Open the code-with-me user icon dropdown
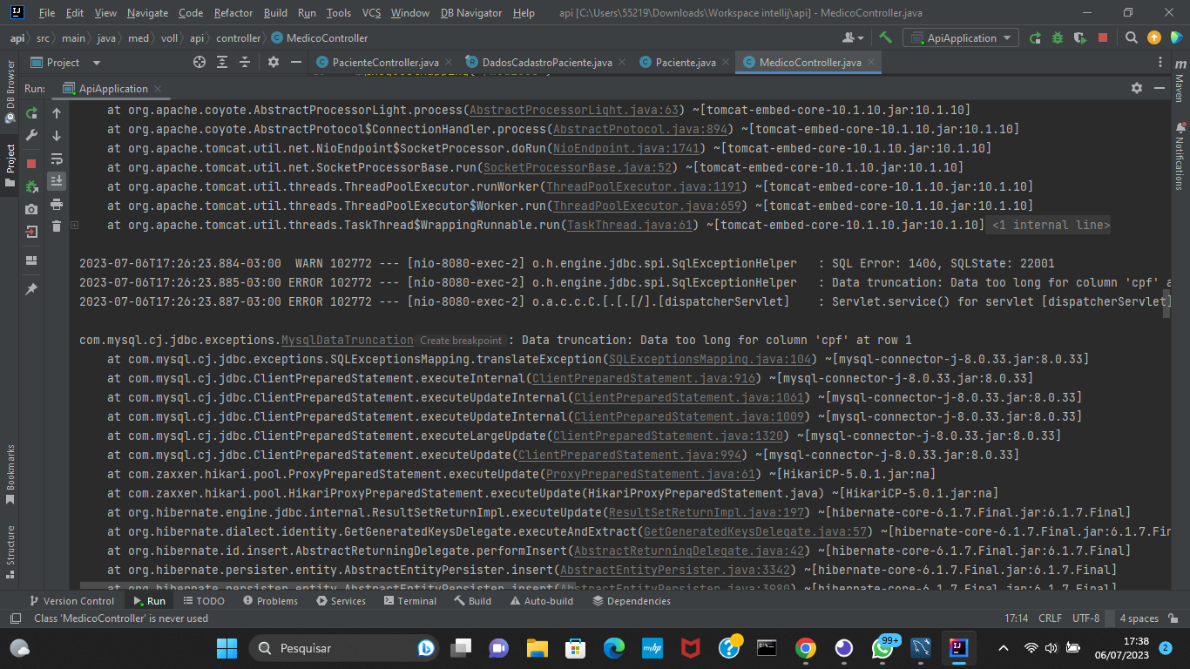 click(853, 37)
